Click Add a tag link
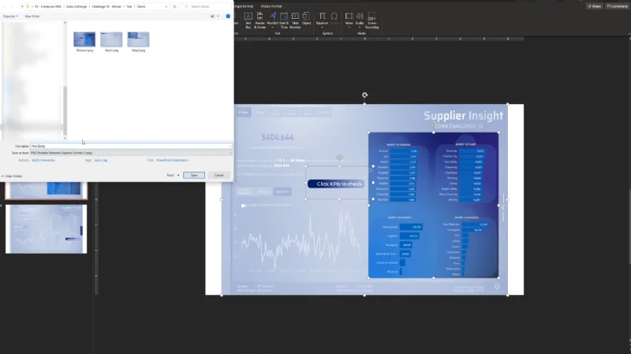The image size is (631, 354). [x=101, y=160]
